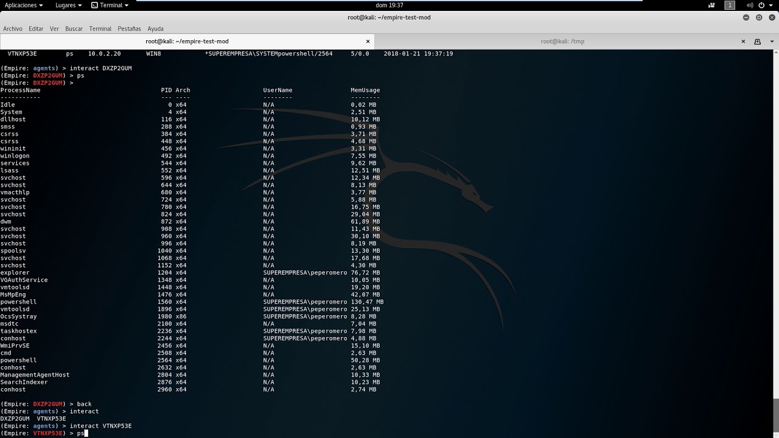Click the OcsSystray process name

[18, 316]
